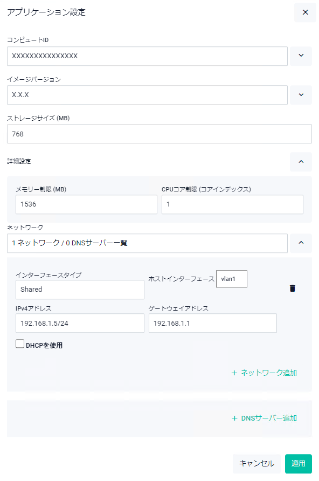Select the ホストインターフェース vlan1 field
The image size is (319, 481).
[232, 279]
